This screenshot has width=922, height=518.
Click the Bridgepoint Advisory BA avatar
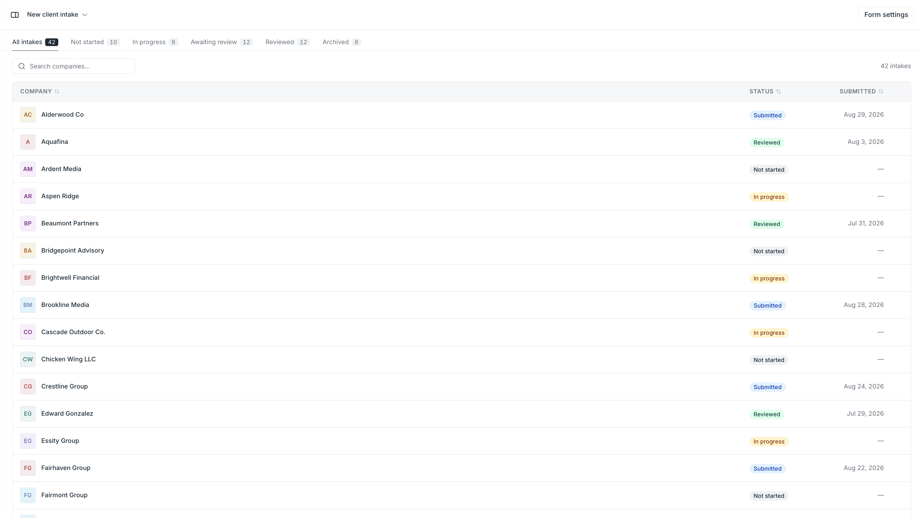click(28, 251)
